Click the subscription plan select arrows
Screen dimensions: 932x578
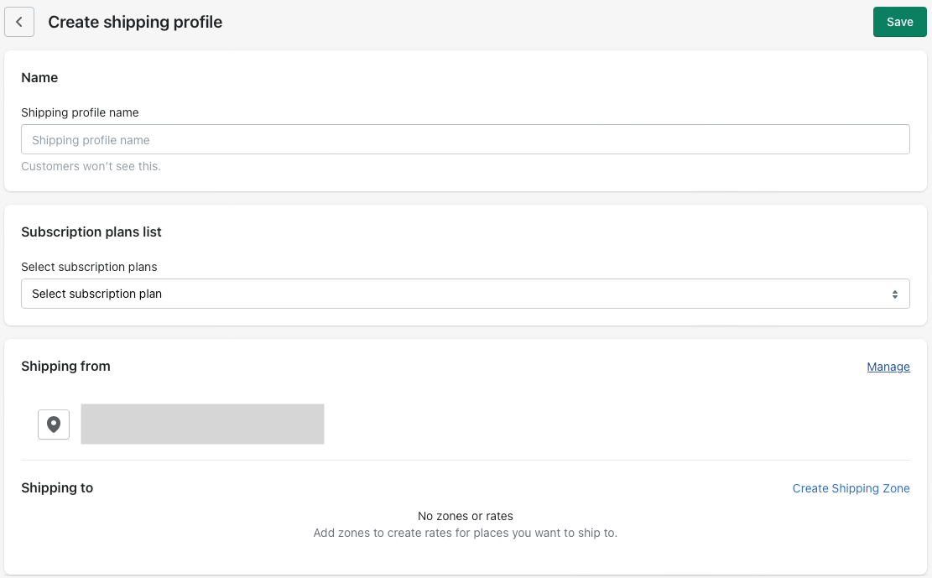click(894, 294)
